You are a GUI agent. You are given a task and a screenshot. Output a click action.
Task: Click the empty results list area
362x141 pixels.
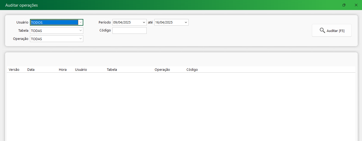pos(180,106)
